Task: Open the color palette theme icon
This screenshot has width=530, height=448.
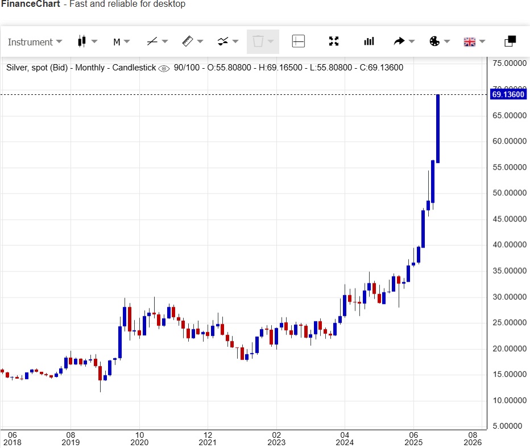Action: (434, 41)
